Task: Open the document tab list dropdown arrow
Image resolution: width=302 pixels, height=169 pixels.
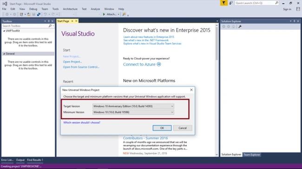Action: click(217, 21)
